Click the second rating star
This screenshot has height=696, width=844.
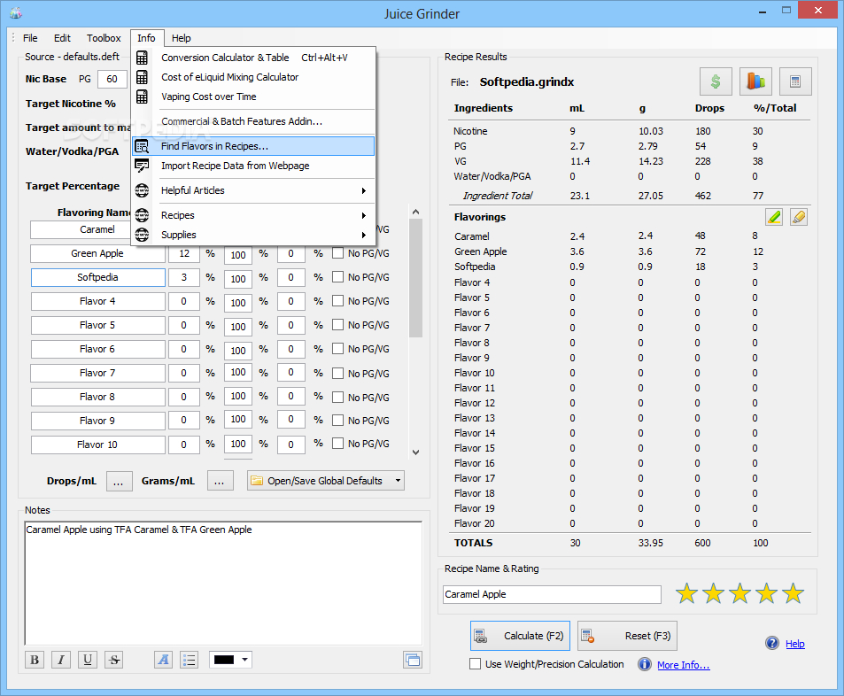713,593
